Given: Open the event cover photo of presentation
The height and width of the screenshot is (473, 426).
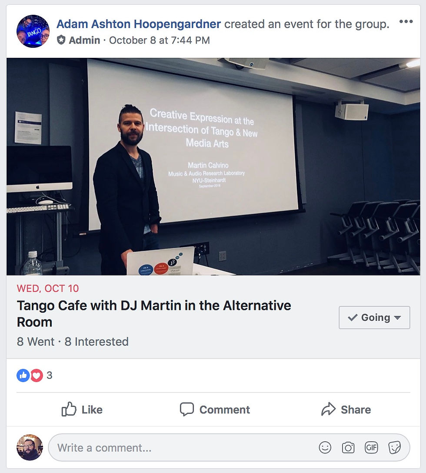Looking at the screenshot, I should (213, 167).
